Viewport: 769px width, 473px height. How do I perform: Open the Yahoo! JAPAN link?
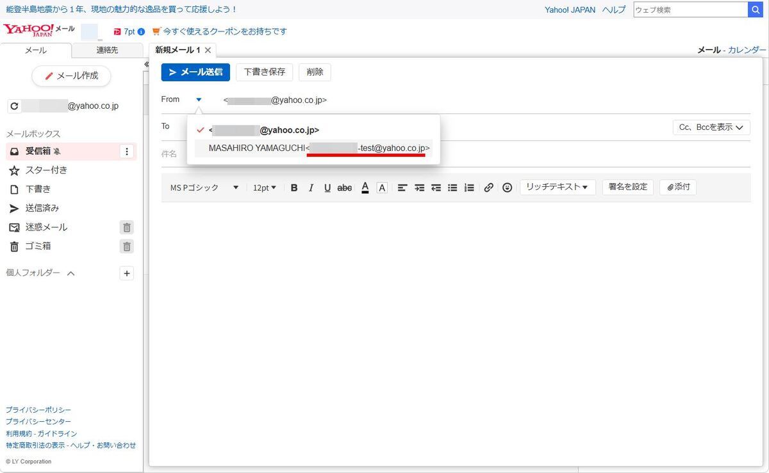pyautogui.click(x=570, y=10)
